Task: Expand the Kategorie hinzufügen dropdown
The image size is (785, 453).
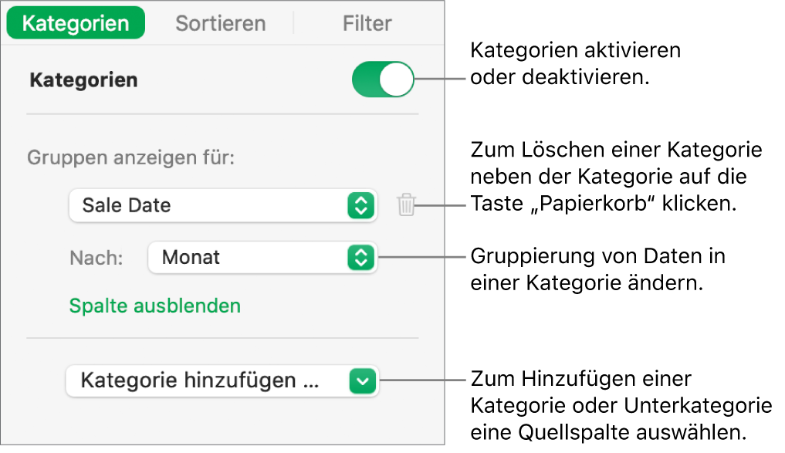Action: (x=222, y=380)
